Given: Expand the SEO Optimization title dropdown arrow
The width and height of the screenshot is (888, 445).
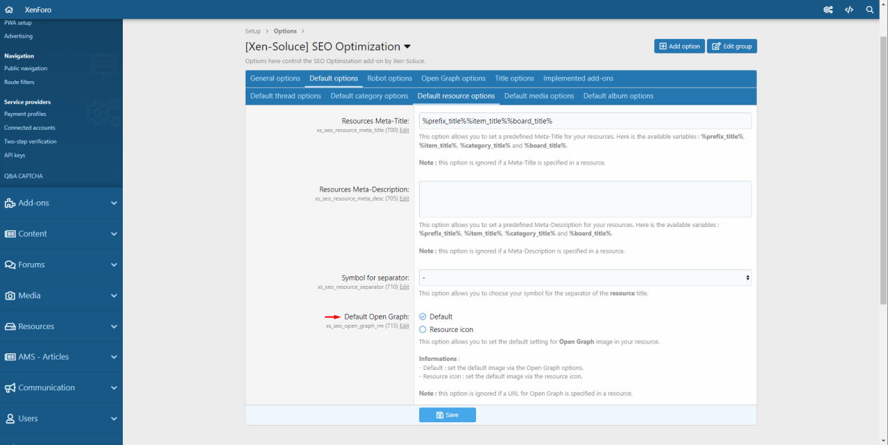Looking at the screenshot, I should click(407, 46).
